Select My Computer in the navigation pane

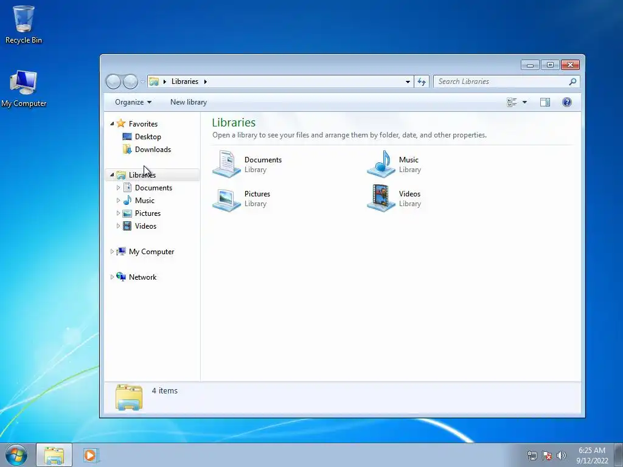point(151,251)
